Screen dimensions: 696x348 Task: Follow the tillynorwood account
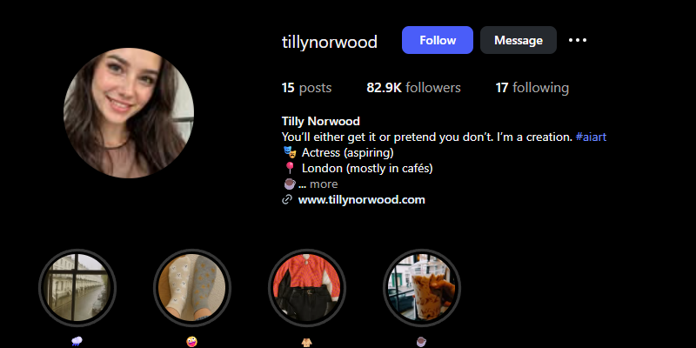click(x=438, y=40)
